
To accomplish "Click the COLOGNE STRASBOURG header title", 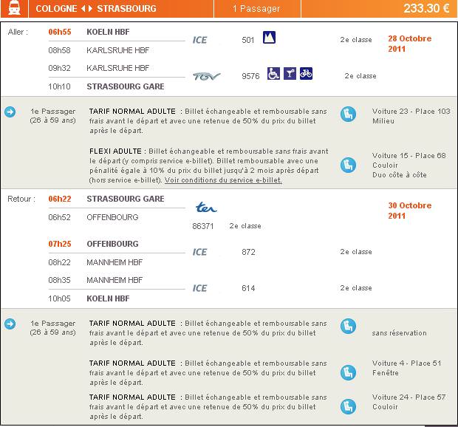I will pyautogui.click(x=96, y=8).
